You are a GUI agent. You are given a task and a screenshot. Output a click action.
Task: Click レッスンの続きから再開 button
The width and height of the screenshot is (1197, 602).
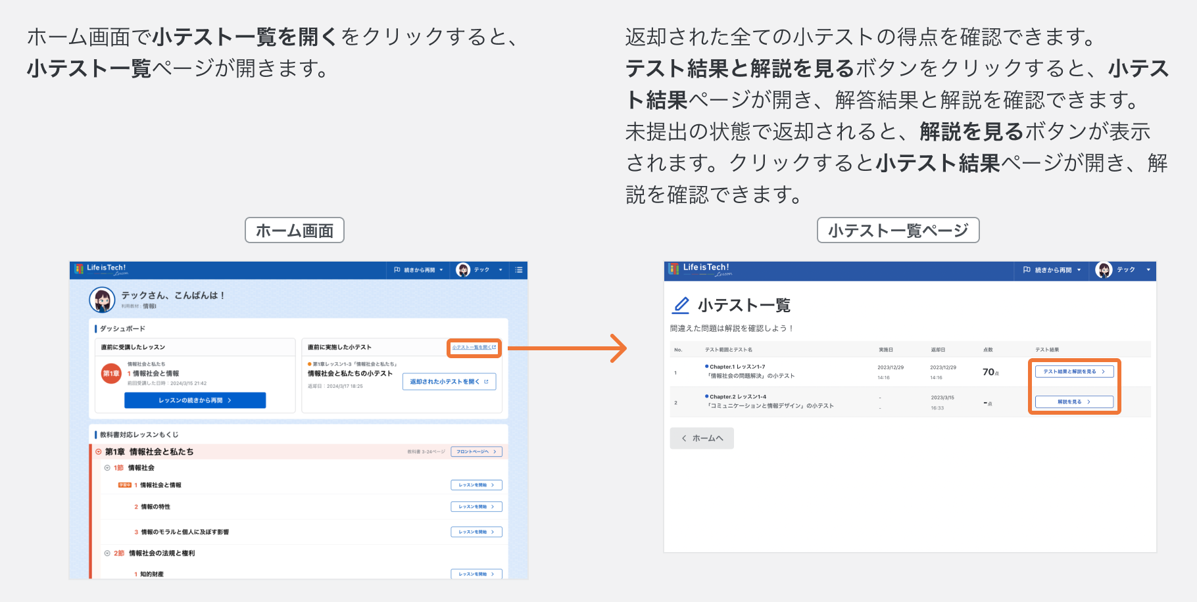(195, 400)
